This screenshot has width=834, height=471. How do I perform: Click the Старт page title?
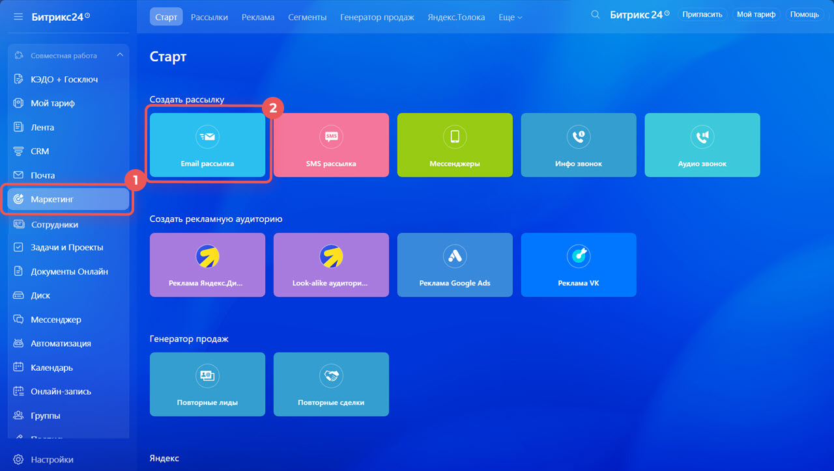coord(168,57)
